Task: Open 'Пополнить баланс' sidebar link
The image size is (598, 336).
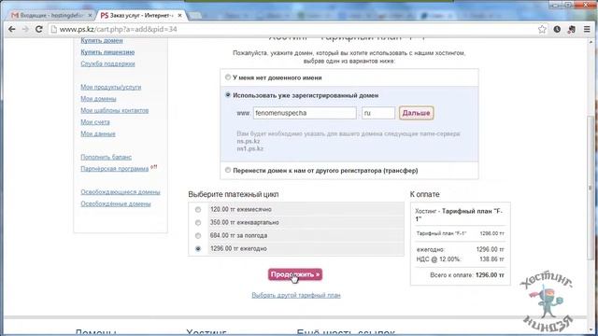Action: (106, 157)
